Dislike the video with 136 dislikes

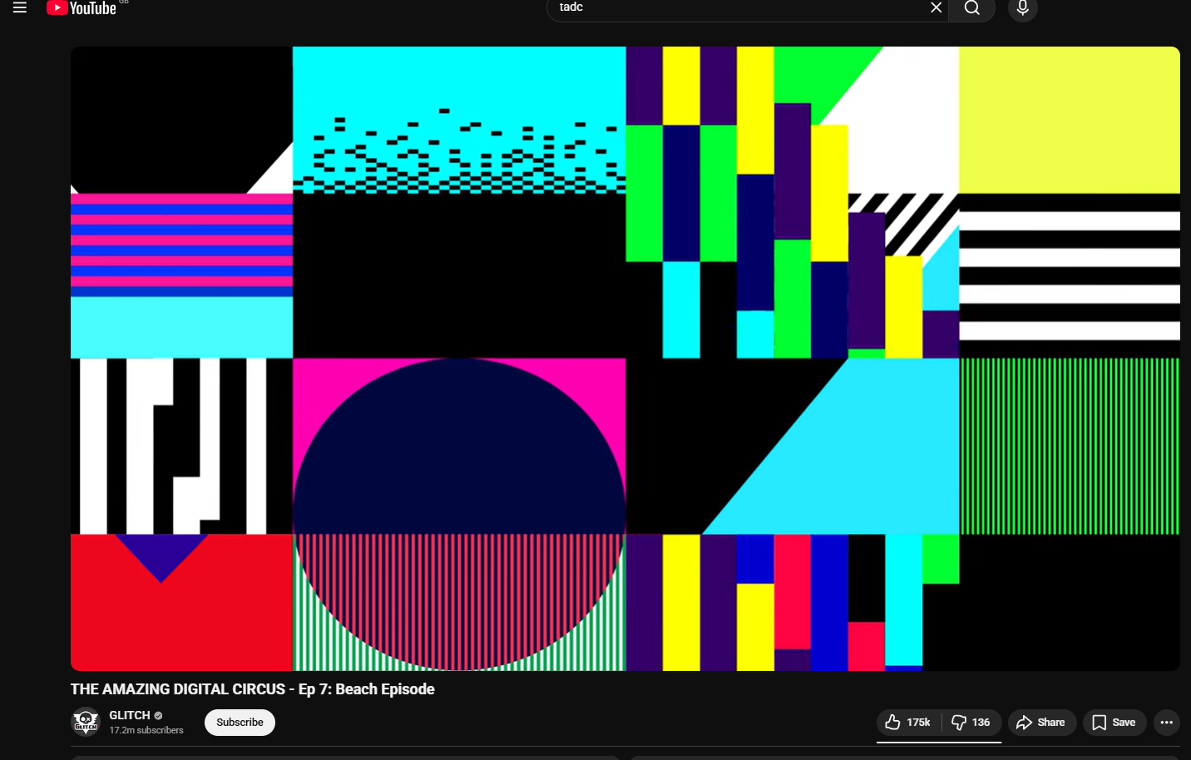[x=971, y=723]
